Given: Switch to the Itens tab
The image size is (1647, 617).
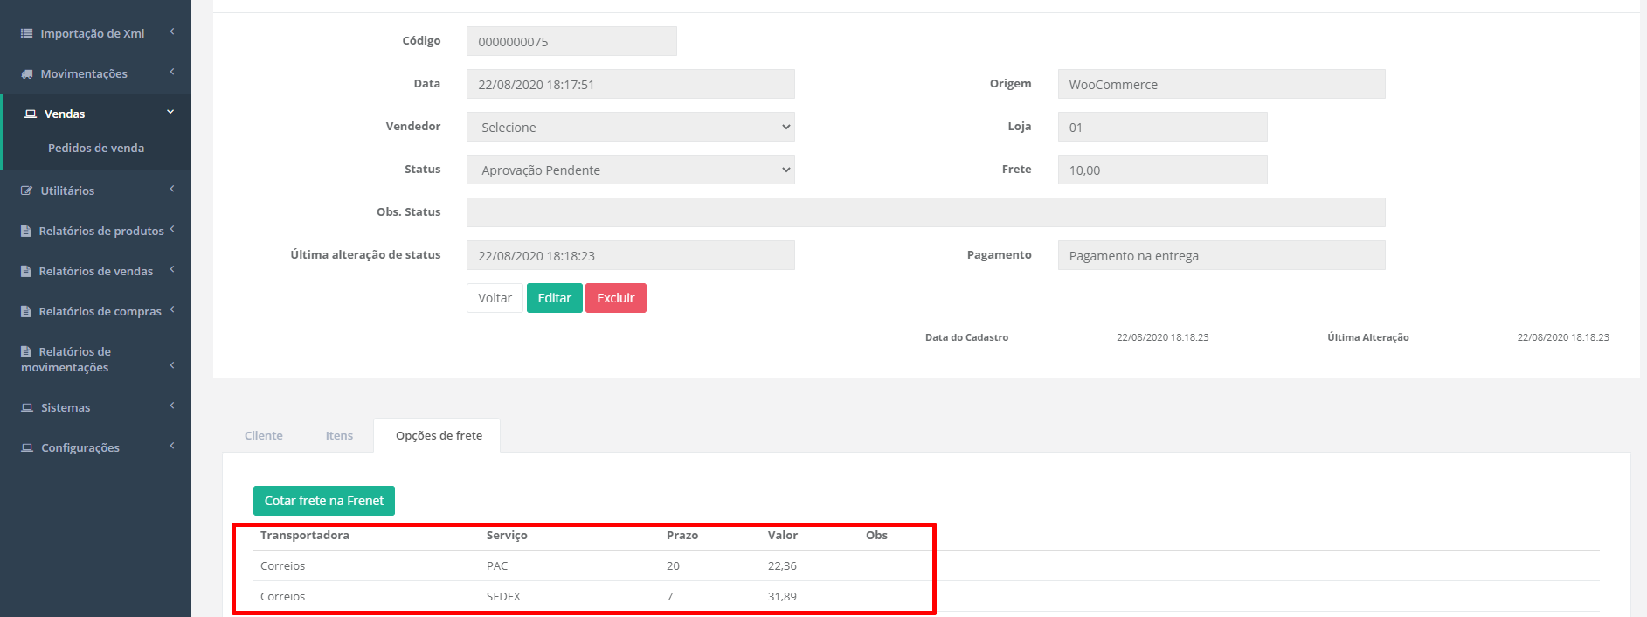Looking at the screenshot, I should pos(339,435).
